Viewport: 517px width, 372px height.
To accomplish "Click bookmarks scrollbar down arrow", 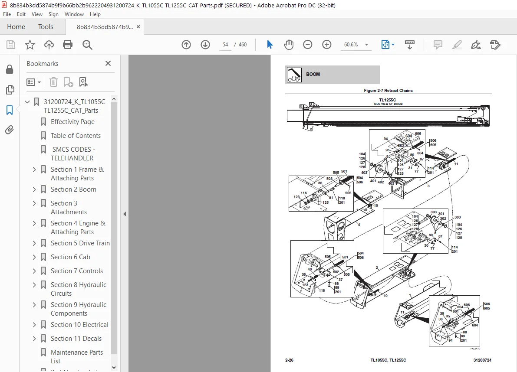I will click(114, 368).
